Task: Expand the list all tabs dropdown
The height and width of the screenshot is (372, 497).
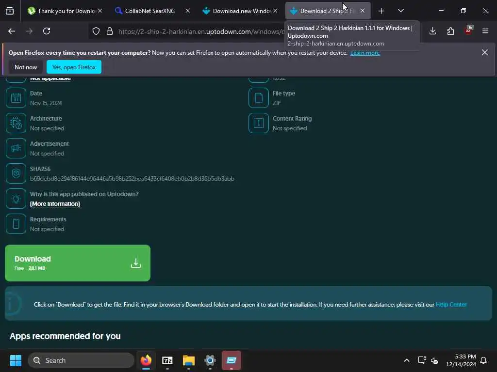Action: coord(400,11)
